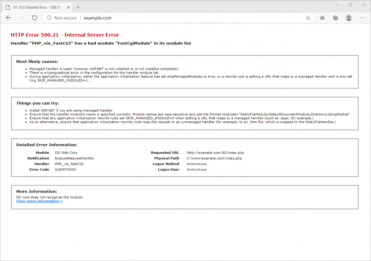Maximize the browser window
The height and width of the screenshot is (261, 371).
coord(350,5)
